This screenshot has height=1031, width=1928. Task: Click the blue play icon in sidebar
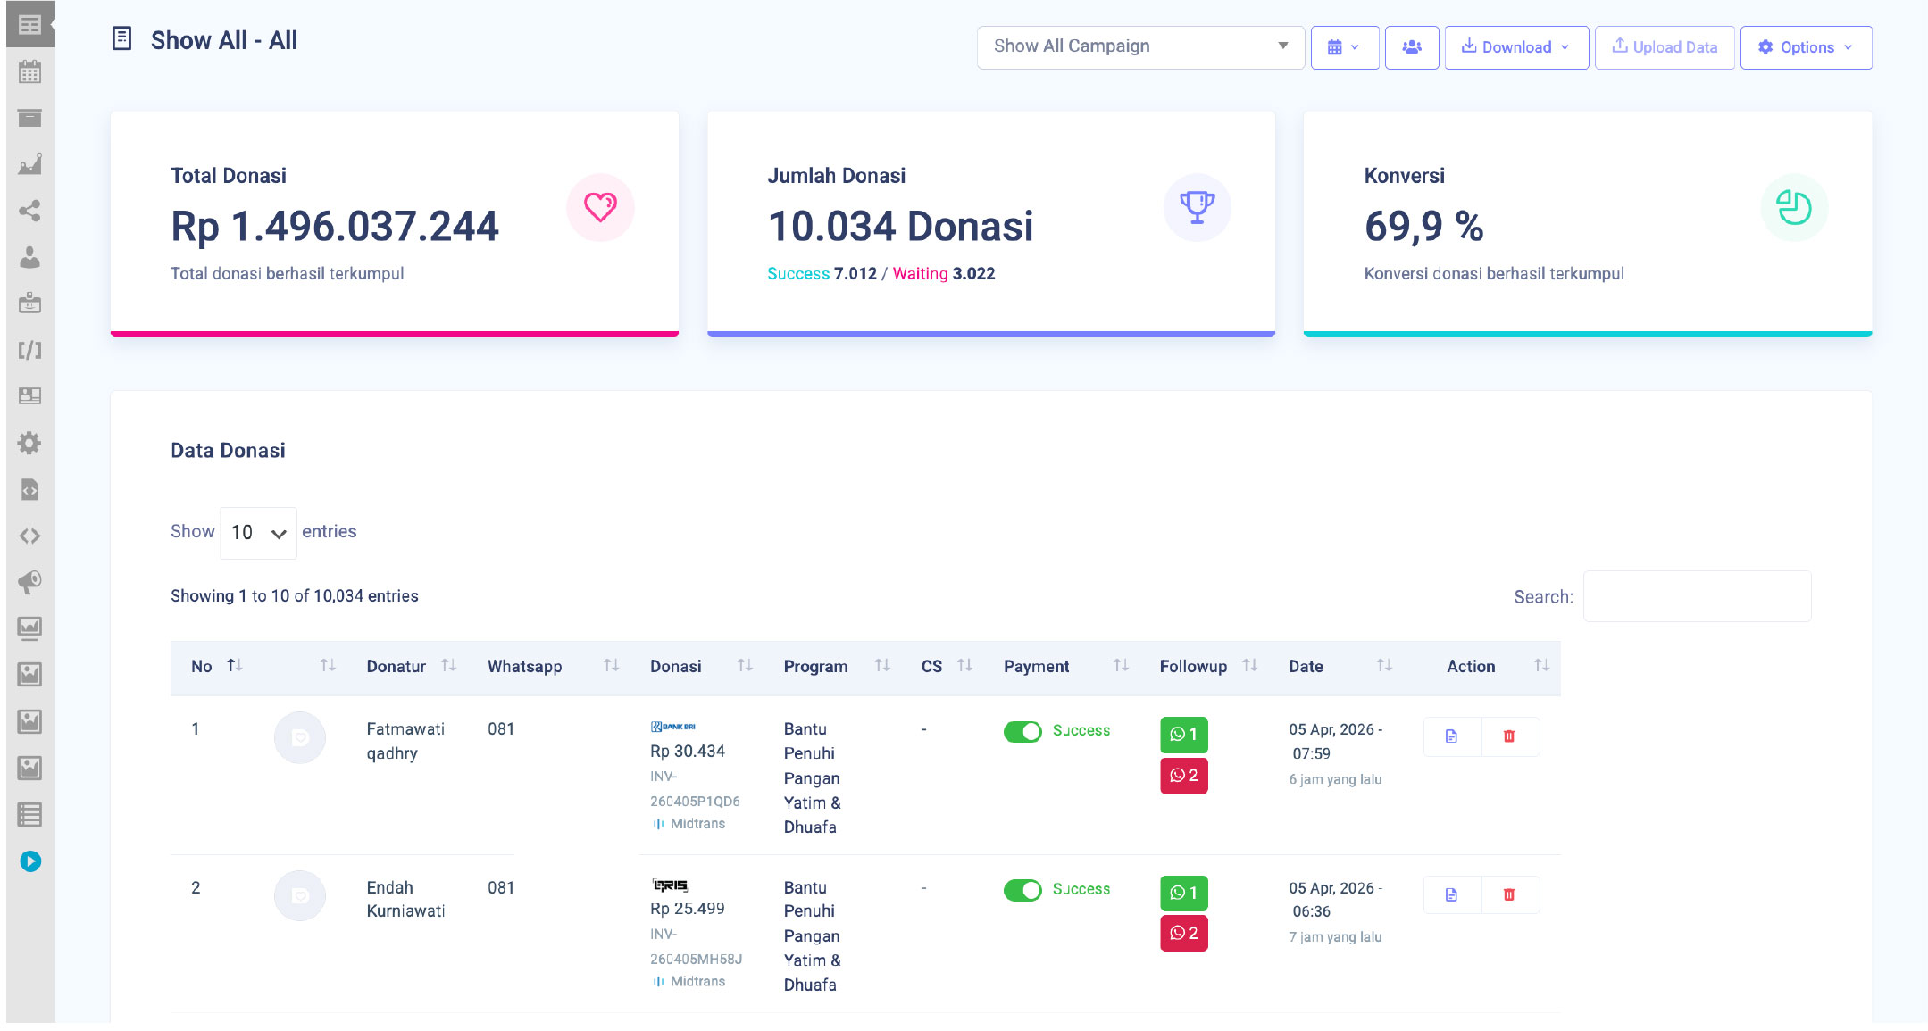(x=30, y=861)
